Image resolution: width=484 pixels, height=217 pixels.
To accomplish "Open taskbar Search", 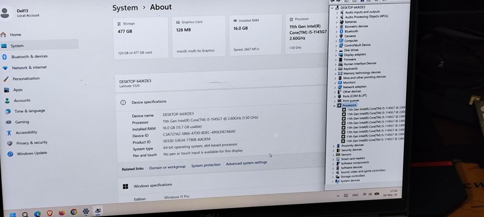I will click(x=25, y=214).
